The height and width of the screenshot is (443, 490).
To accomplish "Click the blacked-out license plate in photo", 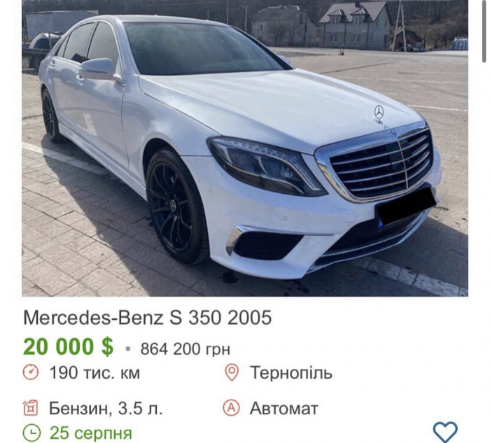I will (x=405, y=204).
